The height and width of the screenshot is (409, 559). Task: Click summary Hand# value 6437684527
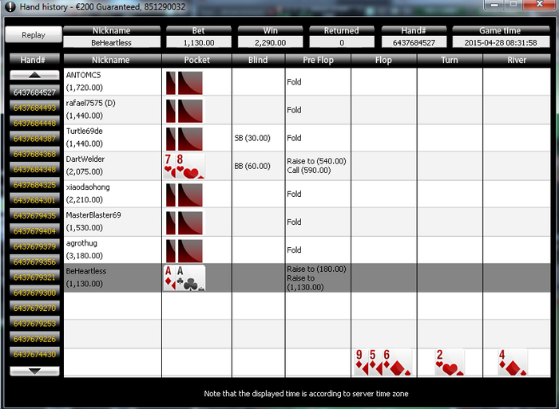point(414,43)
